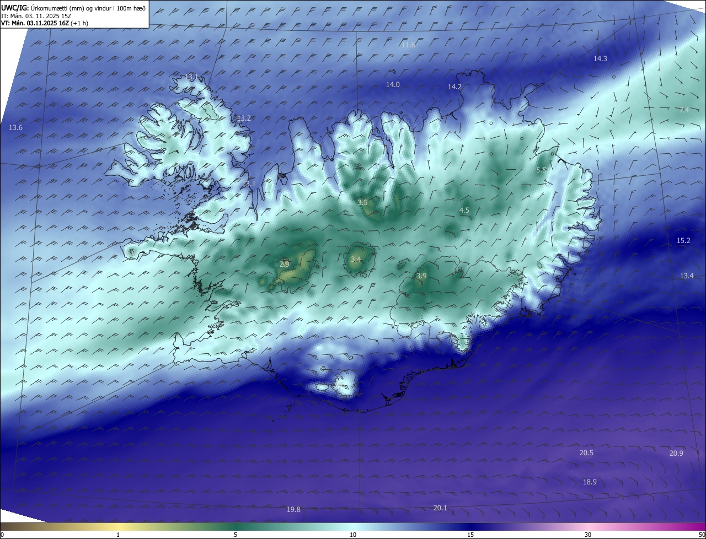Image resolution: width=706 pixels, height=539 pixels.
Task: Click the map value '11.6'
Action: click(408, 45)
